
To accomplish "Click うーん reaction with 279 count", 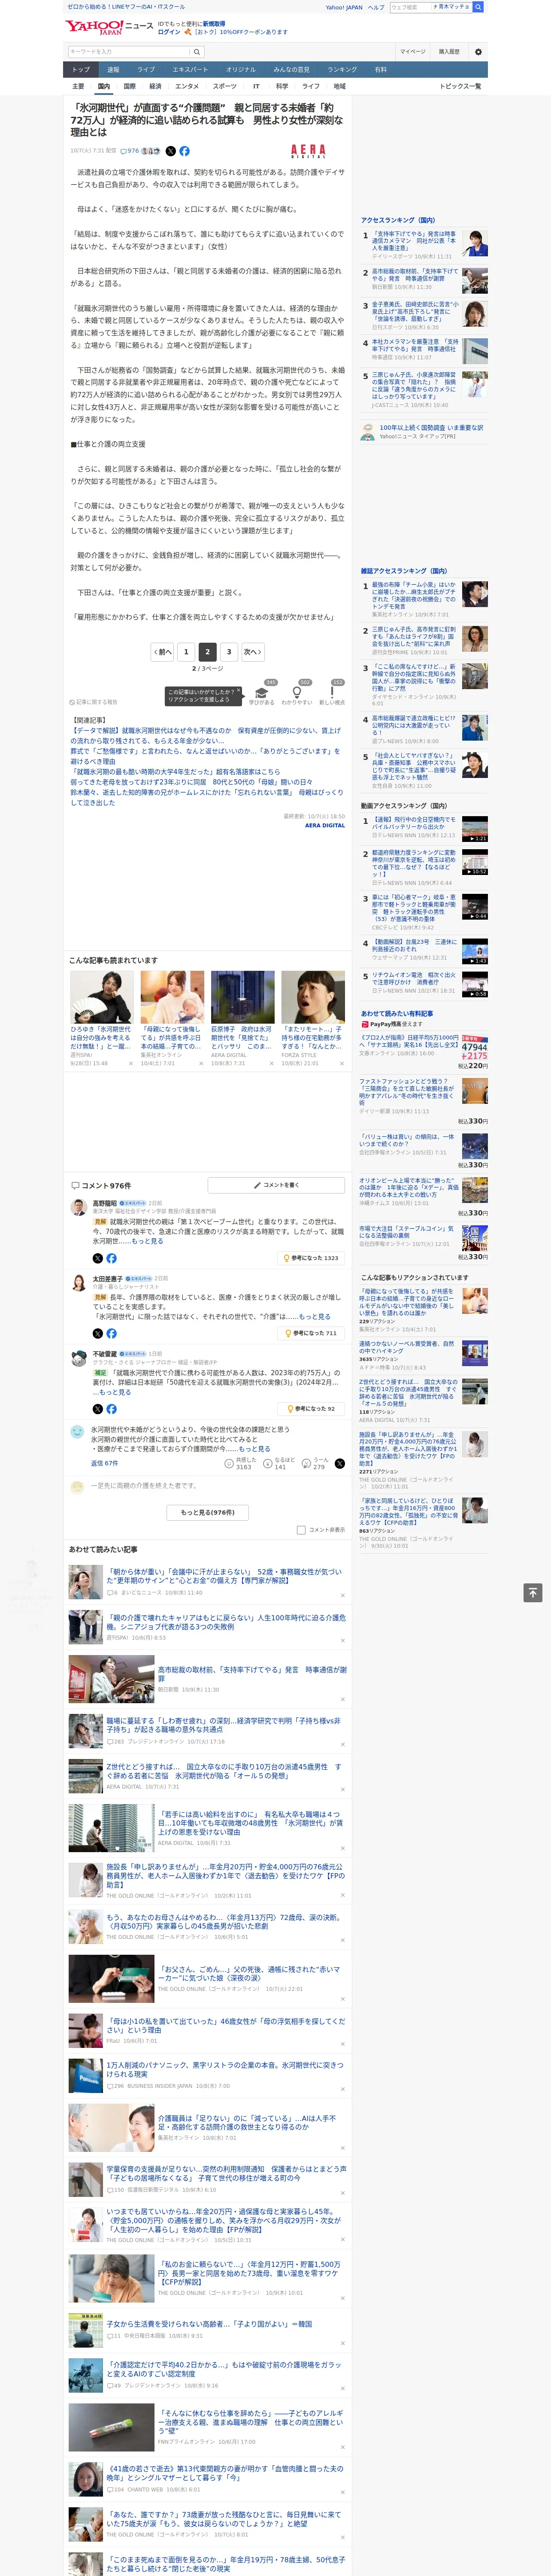I will click(314, 1463).
